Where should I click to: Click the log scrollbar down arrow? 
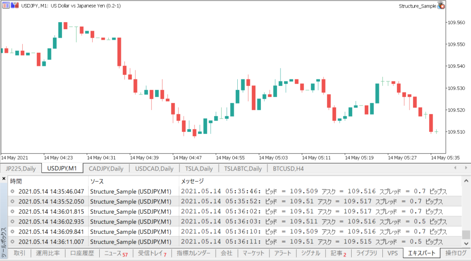click(x=466, y=242)
